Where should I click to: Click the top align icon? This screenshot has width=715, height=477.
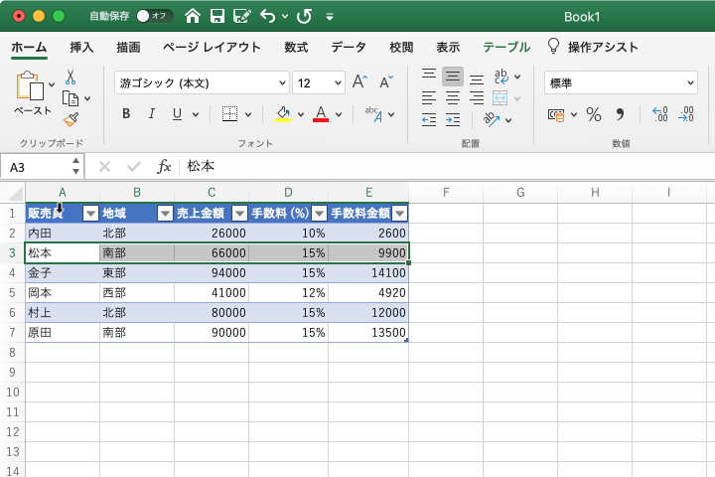(429, 76)
